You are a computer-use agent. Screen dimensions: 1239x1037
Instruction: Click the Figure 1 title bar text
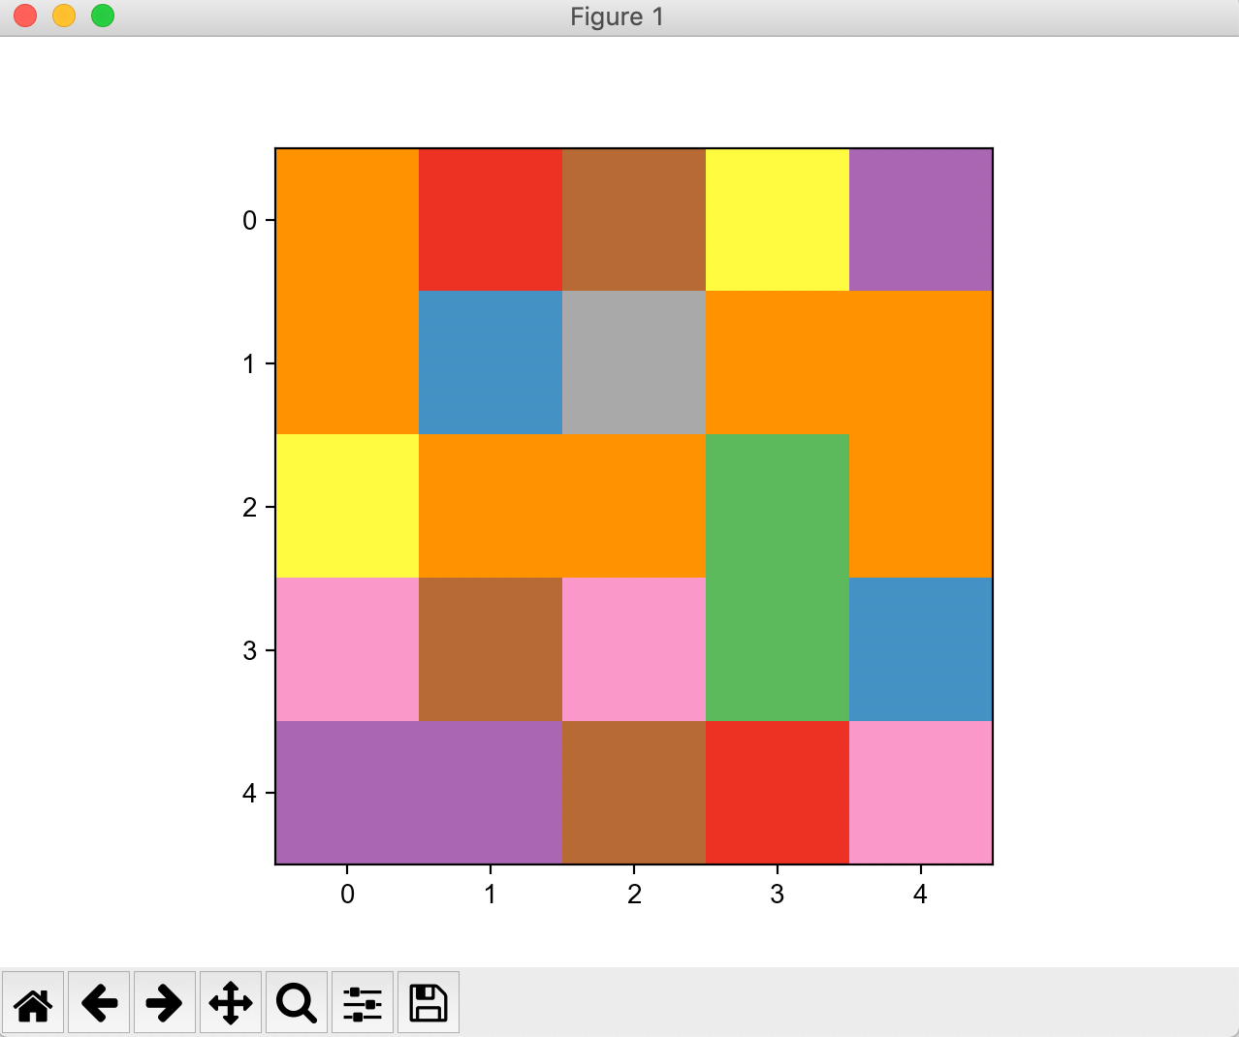617,16
